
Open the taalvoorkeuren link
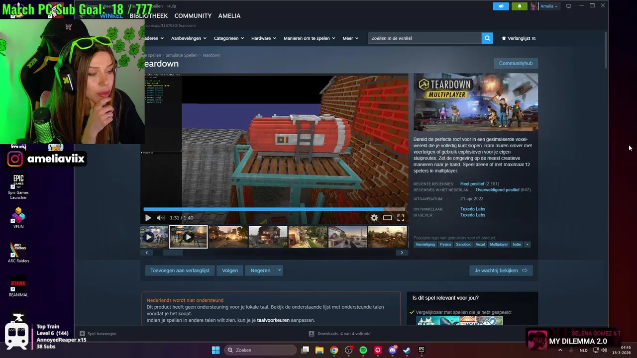273,320
